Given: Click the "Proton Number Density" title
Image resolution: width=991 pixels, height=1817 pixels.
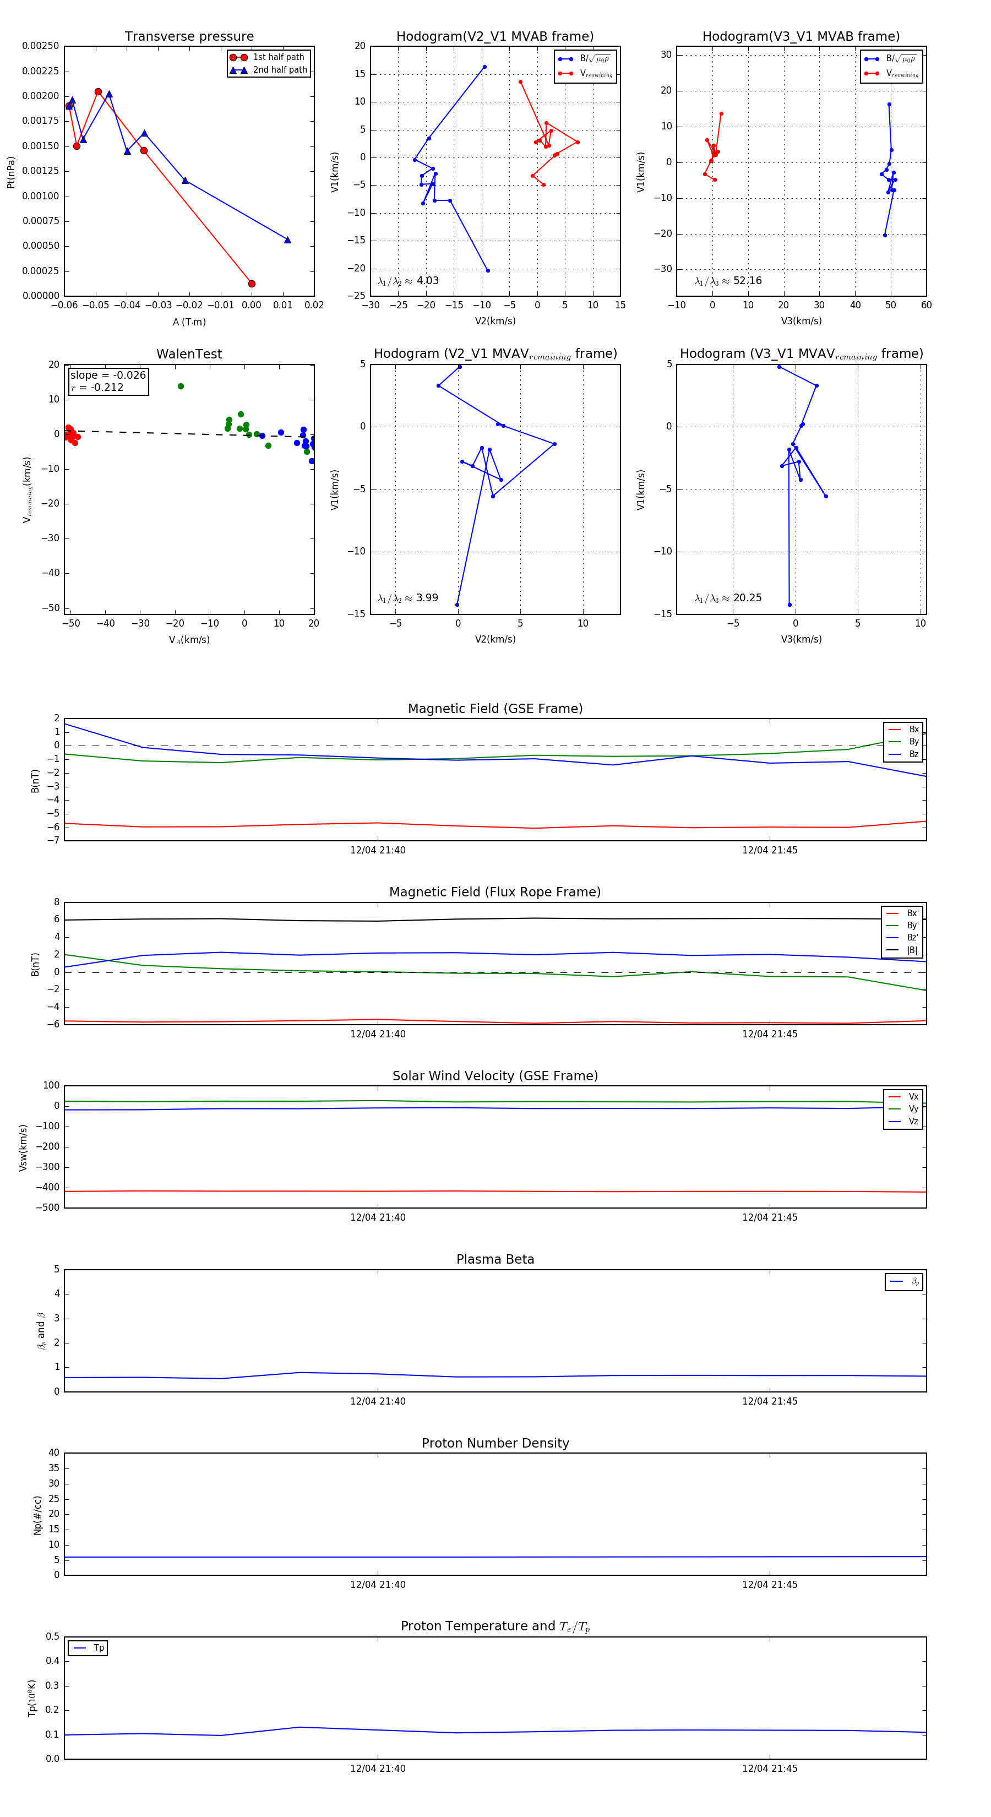Looking at the screenshot, I should 495,1443.
